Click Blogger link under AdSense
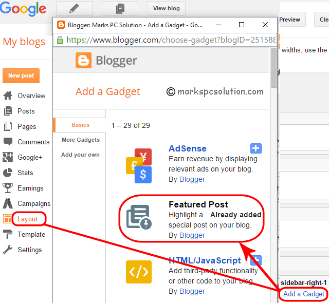 192,179
